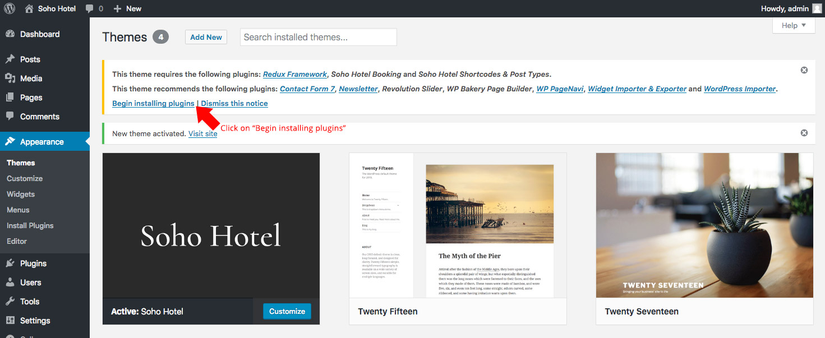Select the Widgets submenu item
The width and height of the screenshot is (825, 338).
[21, 194]
